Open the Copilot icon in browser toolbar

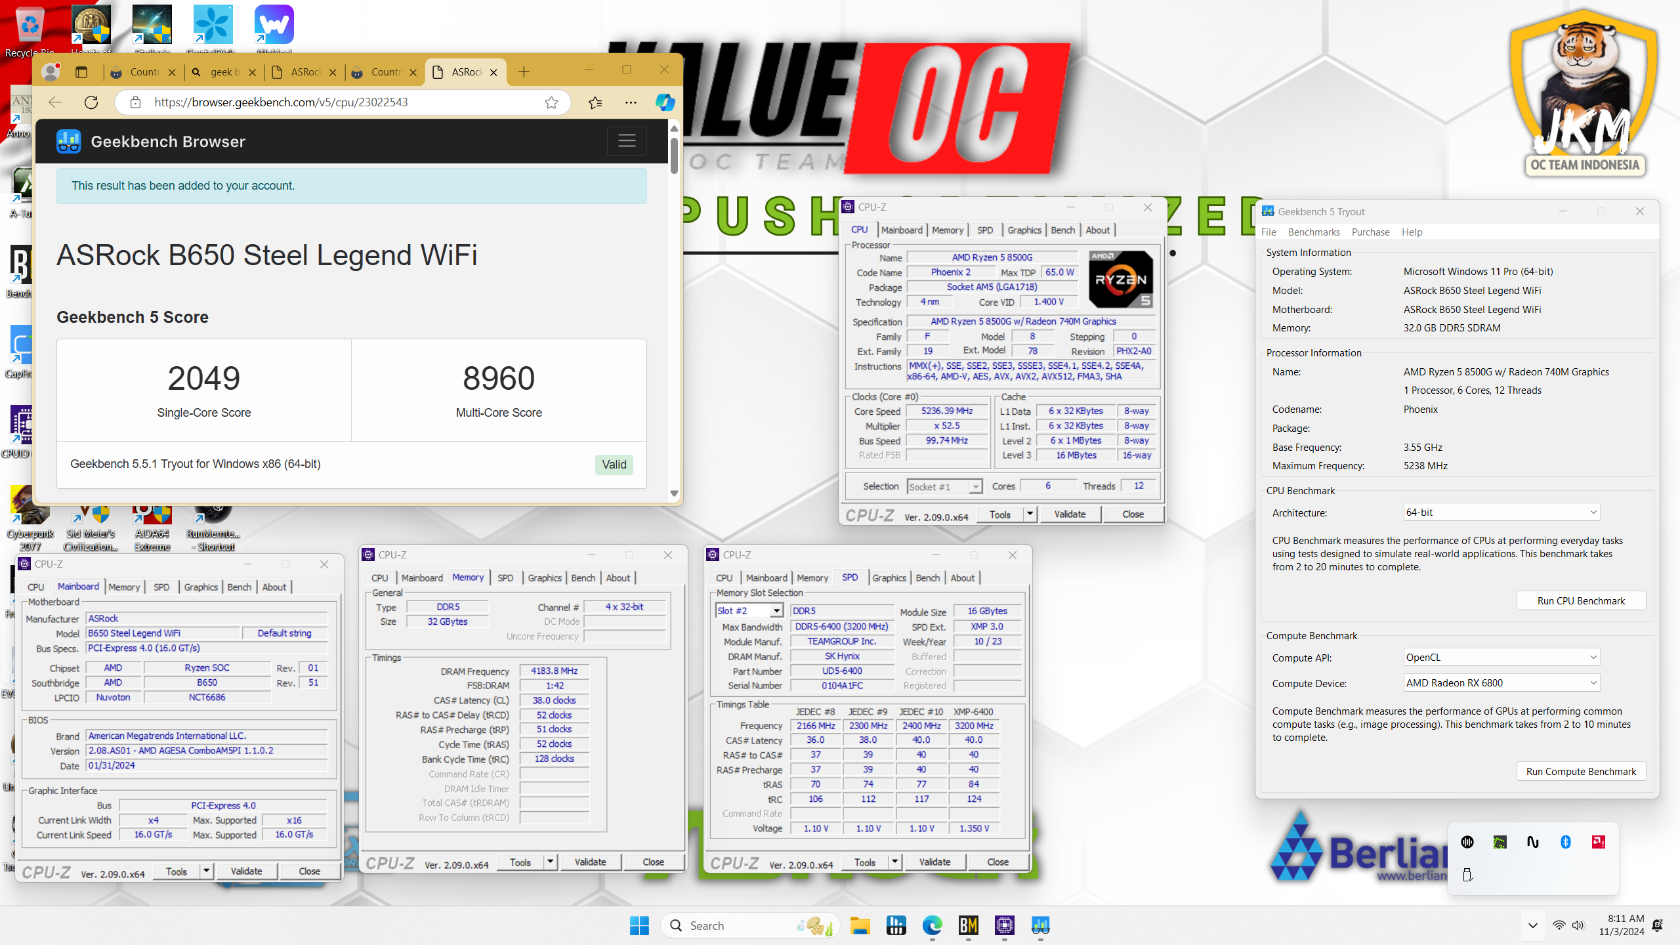(665, 102)
